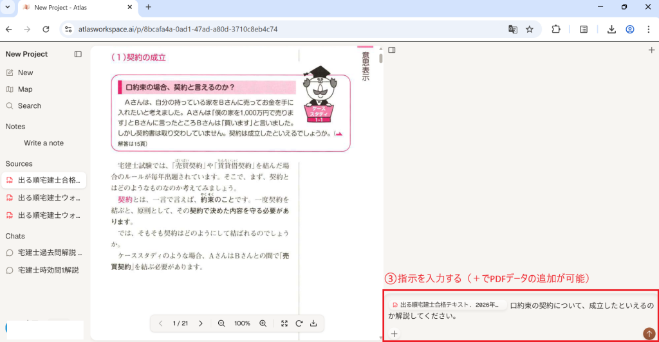Toggle the chat side panel layout icon
Viewport: 659px width, 342px height.
click(x=391, y=50)
